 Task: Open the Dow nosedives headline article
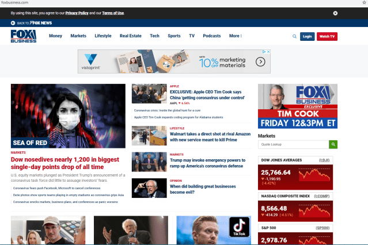point(67,162)
